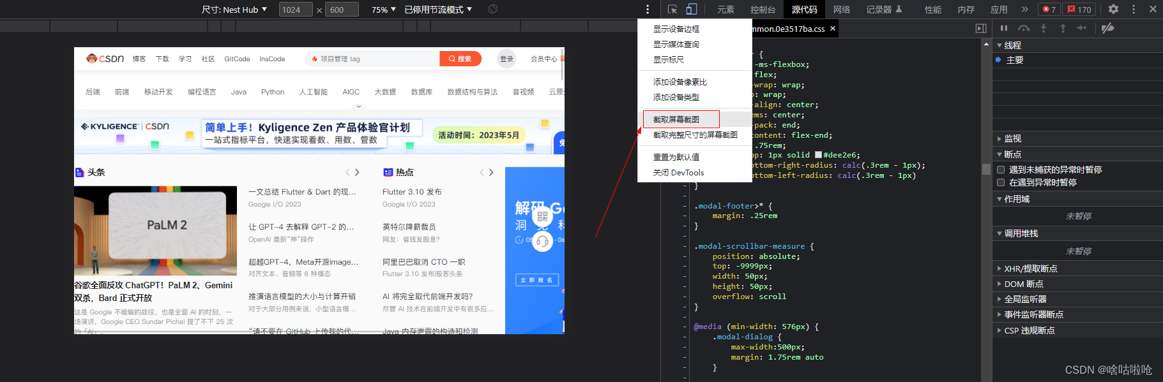Screen dimensions: 1163x382
Task: Select 显示设备边框 menu item
Action: point(695,29)
